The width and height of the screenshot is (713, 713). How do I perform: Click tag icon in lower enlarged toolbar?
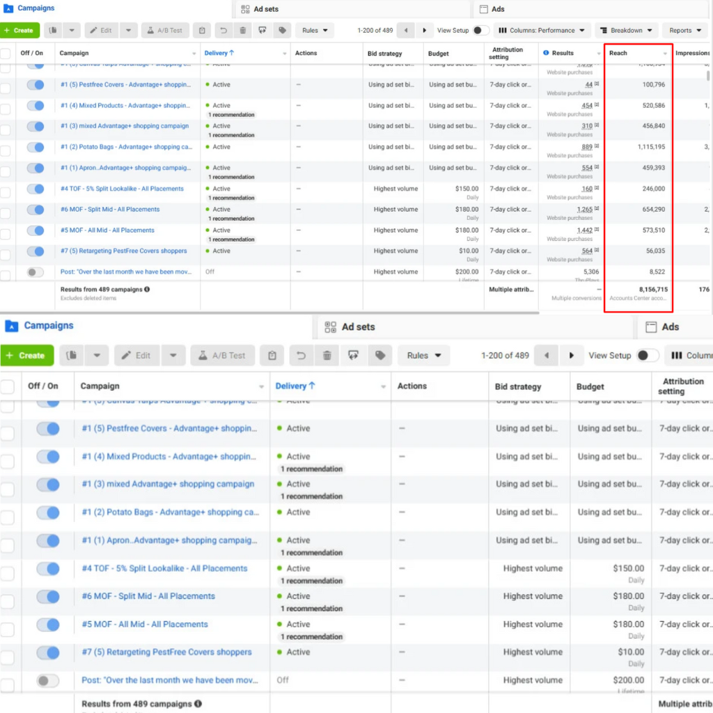380,356
